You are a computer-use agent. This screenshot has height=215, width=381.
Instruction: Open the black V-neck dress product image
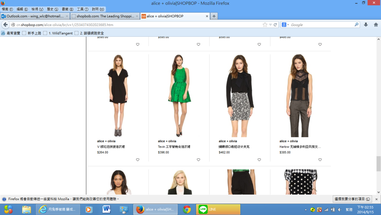(118, 96)
